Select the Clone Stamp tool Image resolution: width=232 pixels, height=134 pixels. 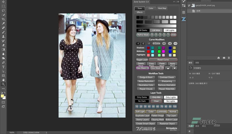click(3, 37)
